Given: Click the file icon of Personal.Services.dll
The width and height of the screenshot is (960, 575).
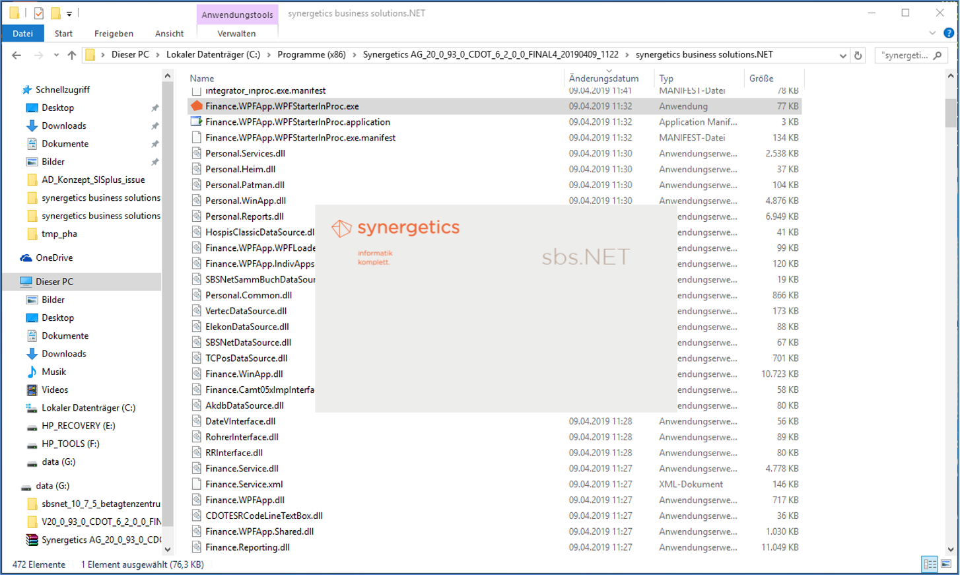Looking at the screenshot, I should pos(196,153).
